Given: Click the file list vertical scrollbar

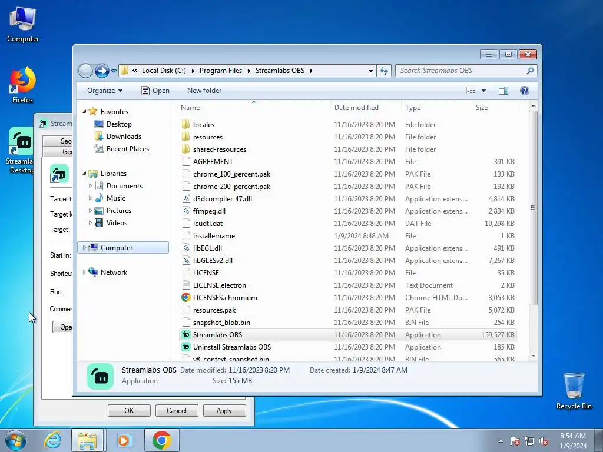Looking at the screenshot, I should click(533, 208).
